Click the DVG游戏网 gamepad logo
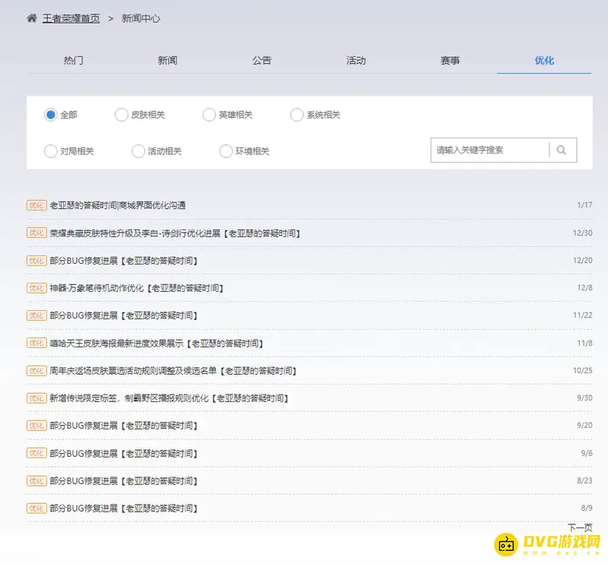This screenshot has width=608, height=564. [508, 544]
